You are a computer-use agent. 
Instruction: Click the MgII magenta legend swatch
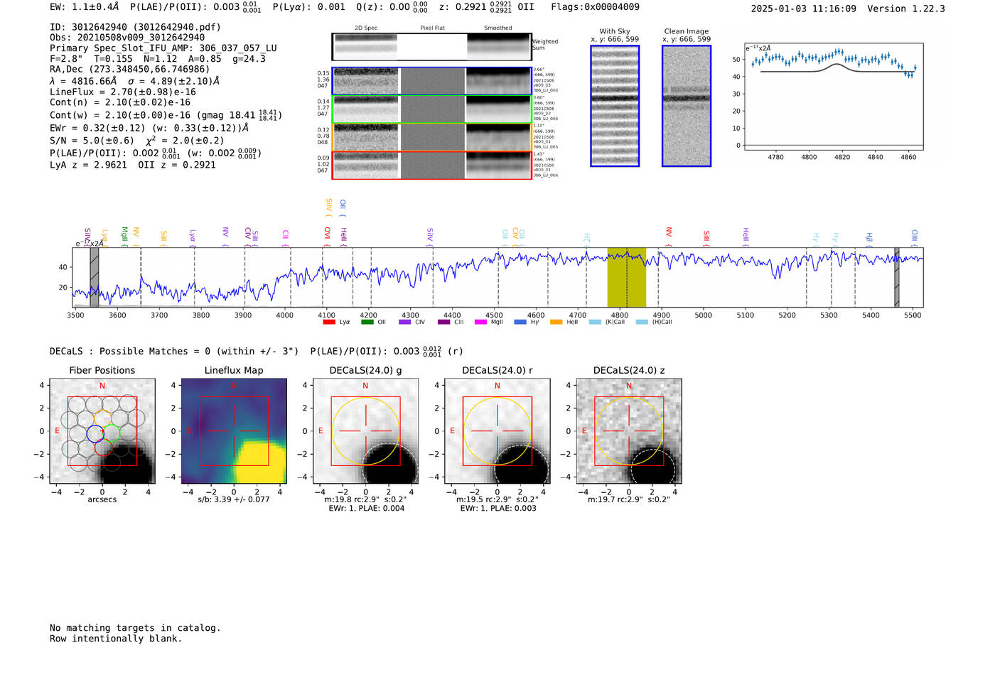pos(481,322)
